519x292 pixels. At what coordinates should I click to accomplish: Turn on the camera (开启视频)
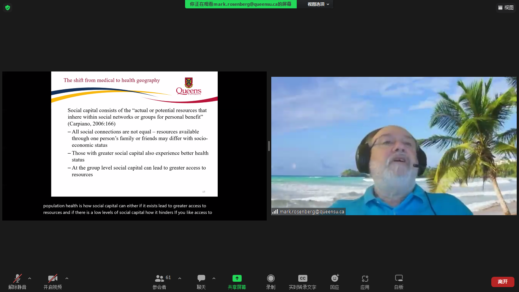click(x=53, y=281)
